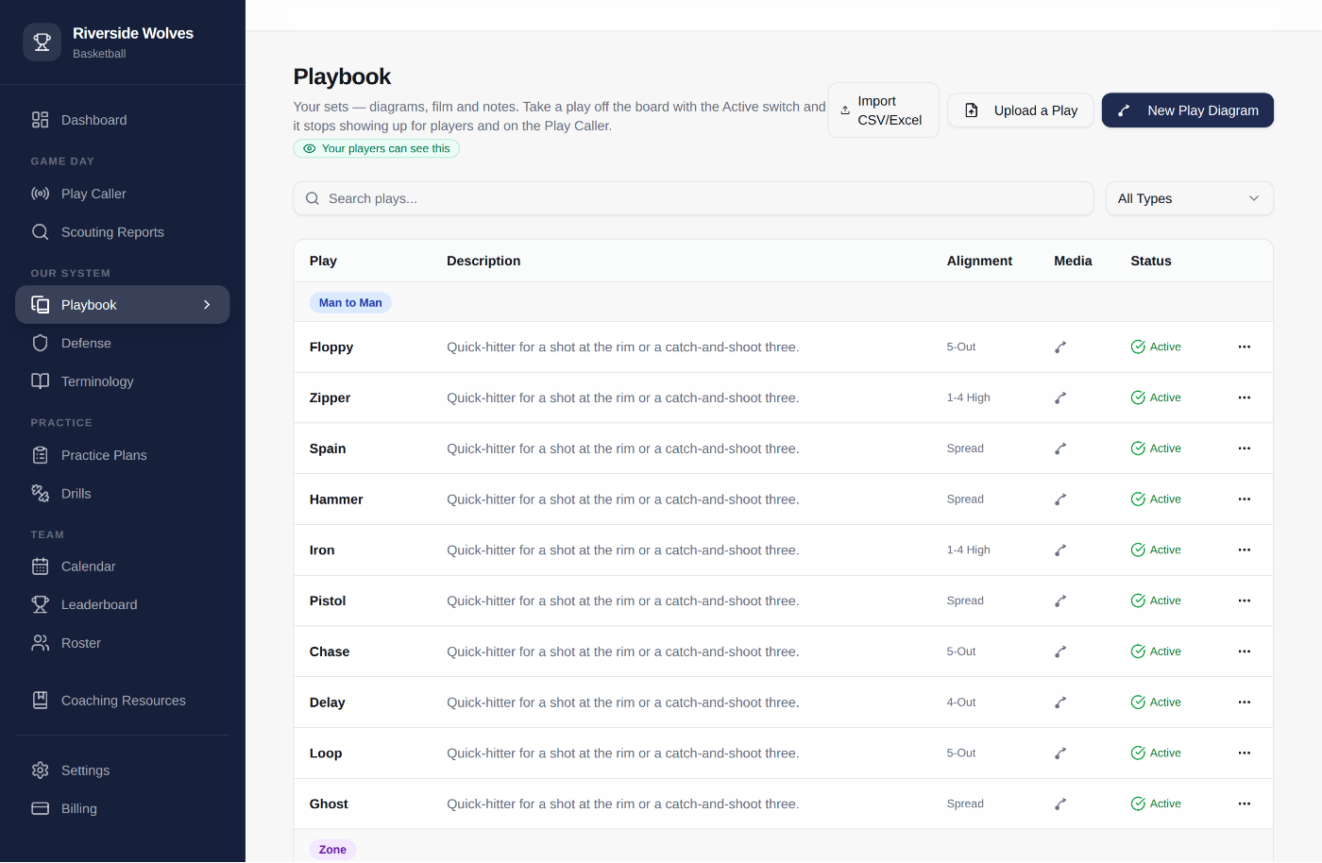Open the Loop play diagram icon
Image resolution: width=1322 pixels, height=863 pixels.
[x=1060, y=753]
